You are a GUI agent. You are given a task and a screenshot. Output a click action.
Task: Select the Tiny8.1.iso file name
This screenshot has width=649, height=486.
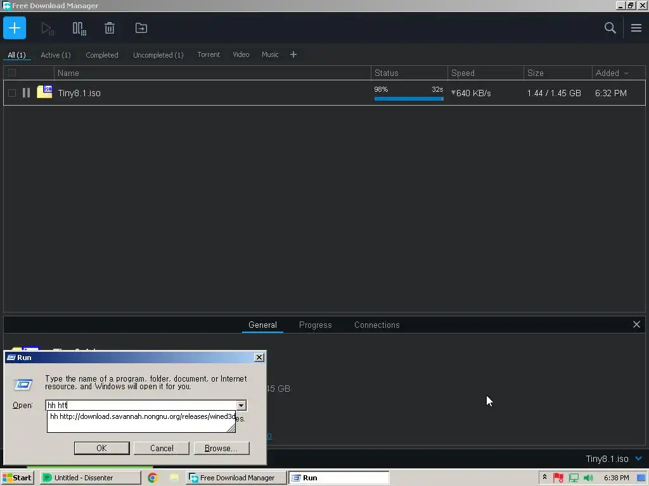(x=79, y=93)
